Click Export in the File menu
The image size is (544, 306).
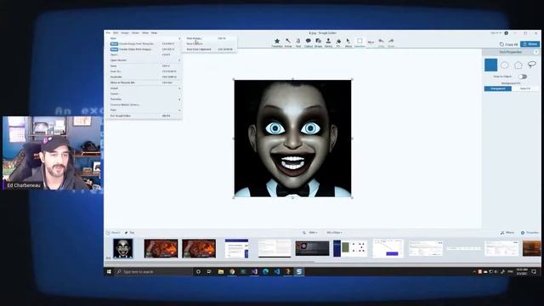tap(144, 94)
